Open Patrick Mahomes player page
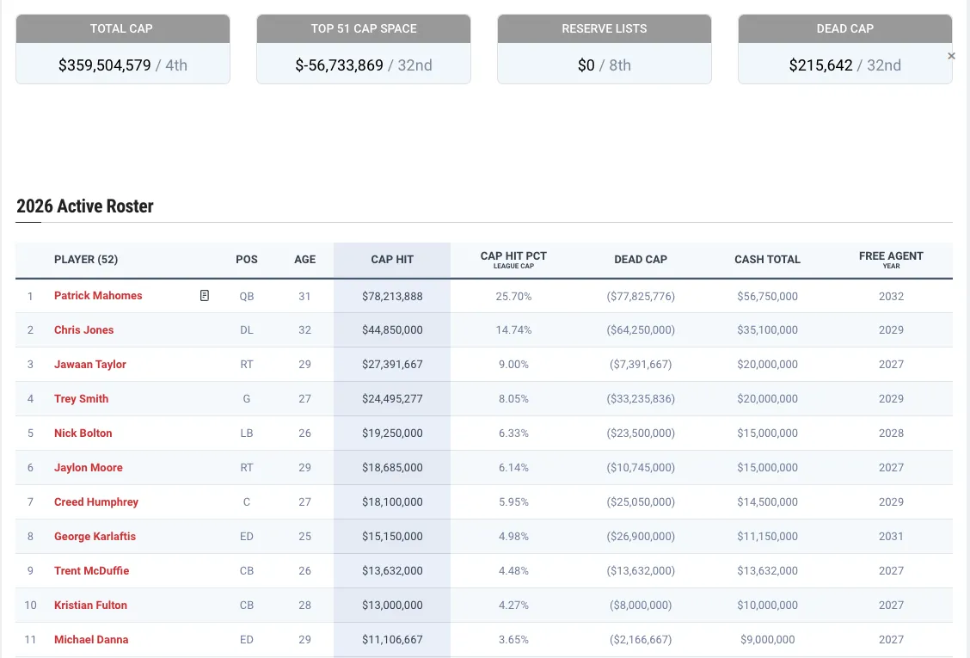This screenshot has width=970, height=658. click(x=98, y=296)
